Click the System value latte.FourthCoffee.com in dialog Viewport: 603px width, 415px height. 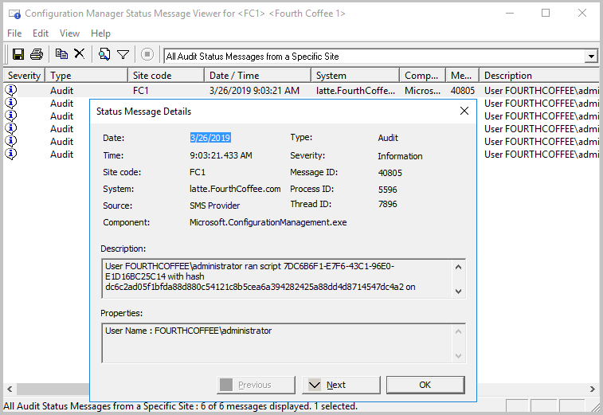pyautogui.click(x=235, y=189)
